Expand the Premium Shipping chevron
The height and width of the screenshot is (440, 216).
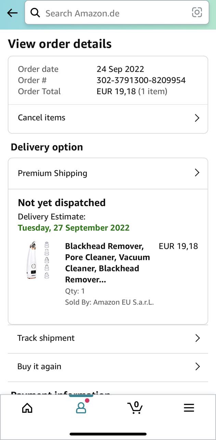click(197, 173)
